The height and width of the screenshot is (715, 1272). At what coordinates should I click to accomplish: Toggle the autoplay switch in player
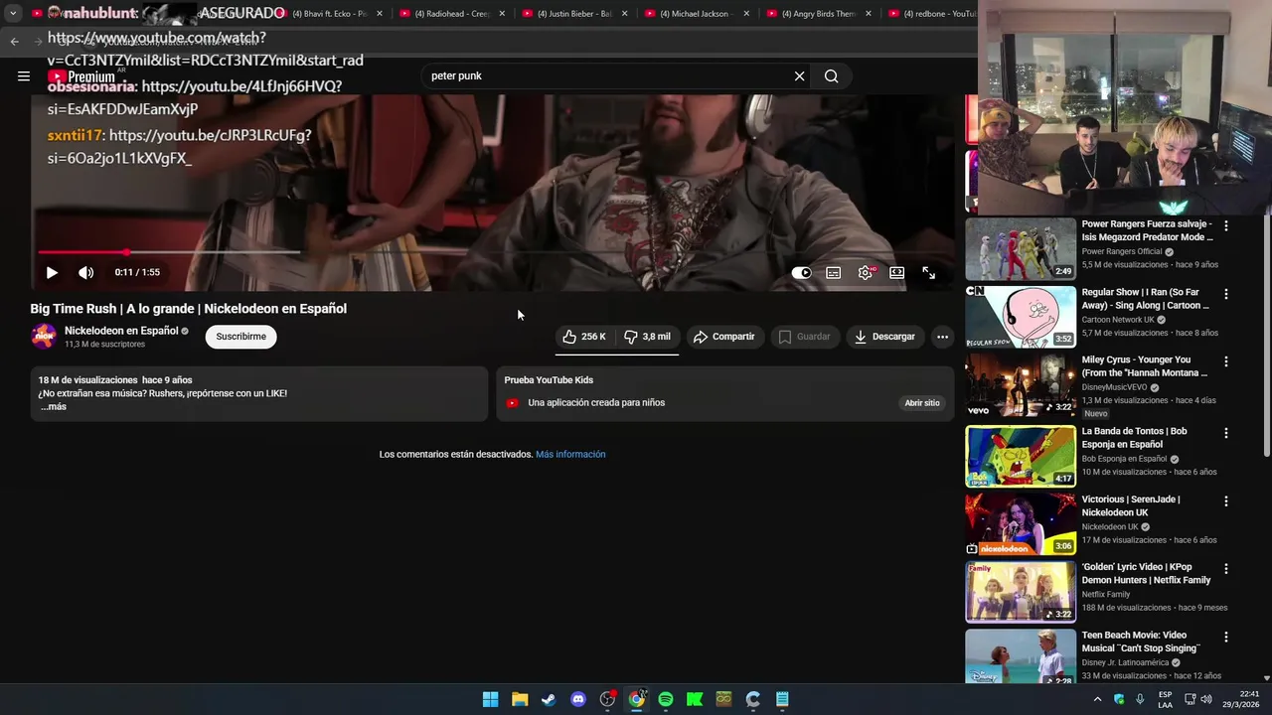(x=801, y=272)
